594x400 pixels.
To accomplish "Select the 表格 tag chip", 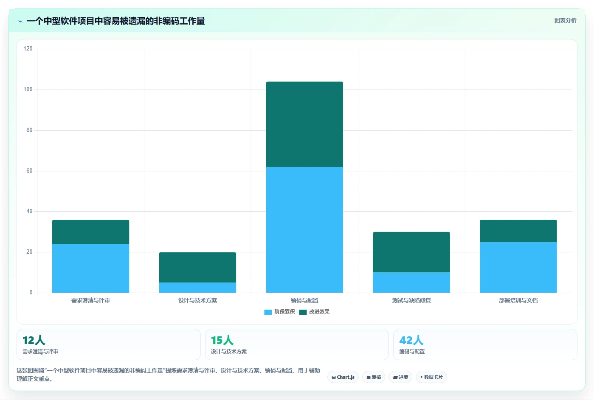I will [374, 377].
